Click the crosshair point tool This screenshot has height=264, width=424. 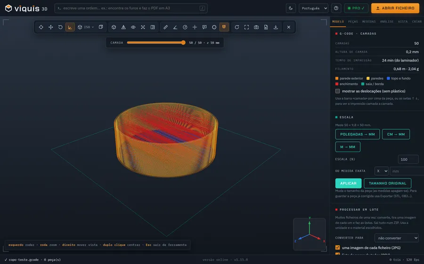195,27
